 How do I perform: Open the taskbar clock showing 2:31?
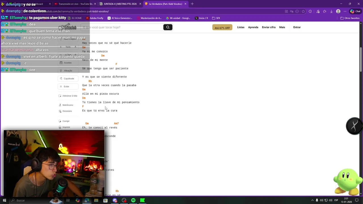[x=346, y=200]
